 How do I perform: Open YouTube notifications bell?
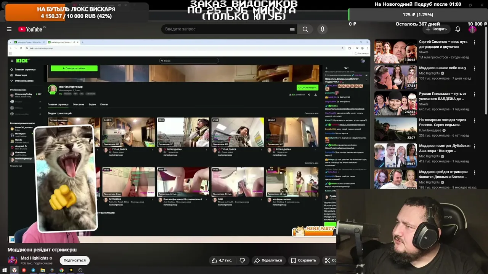[x=457, y=29]
